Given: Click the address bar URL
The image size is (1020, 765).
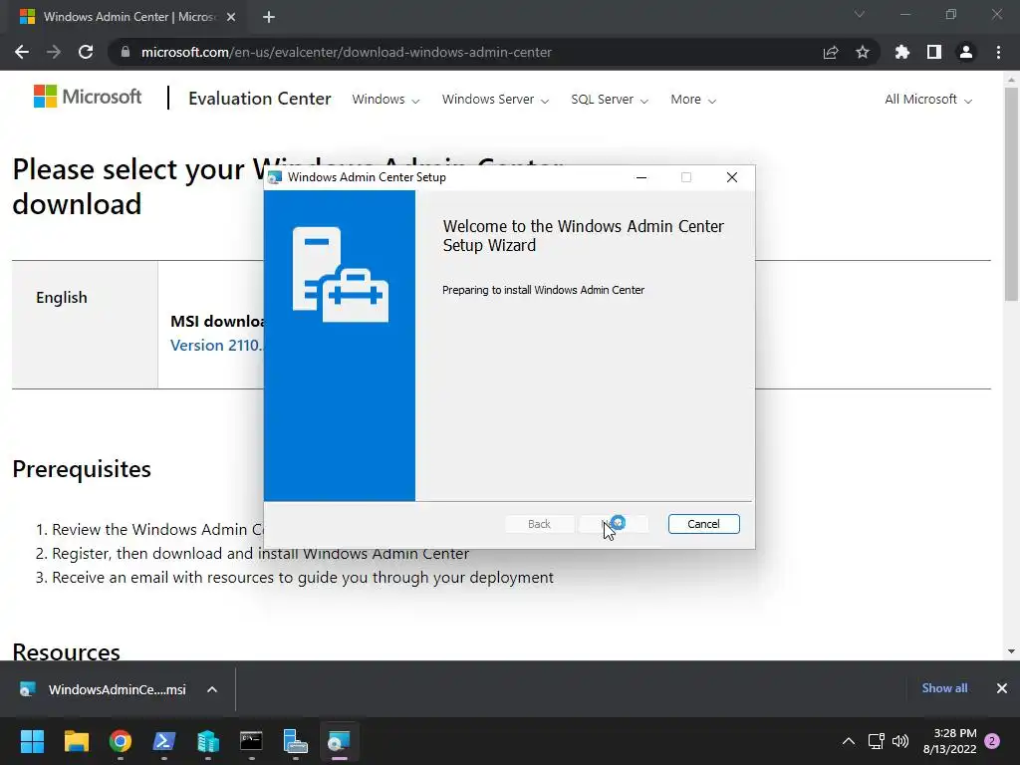Looking at the screenshot, I should pos(346,52).
